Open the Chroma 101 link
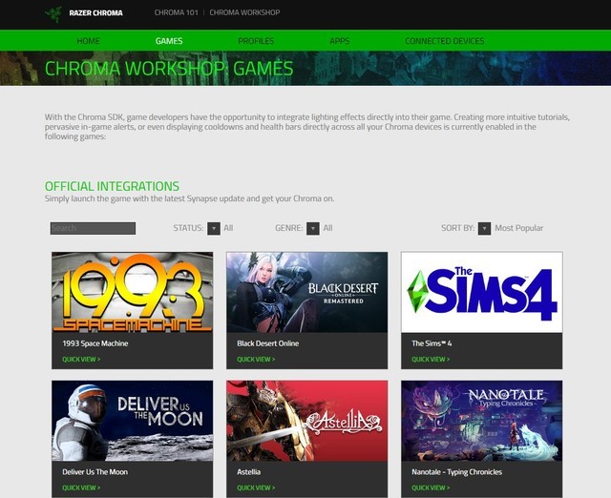Image resolution: width=611 pixels, height=498 pixels. (176, 12)
